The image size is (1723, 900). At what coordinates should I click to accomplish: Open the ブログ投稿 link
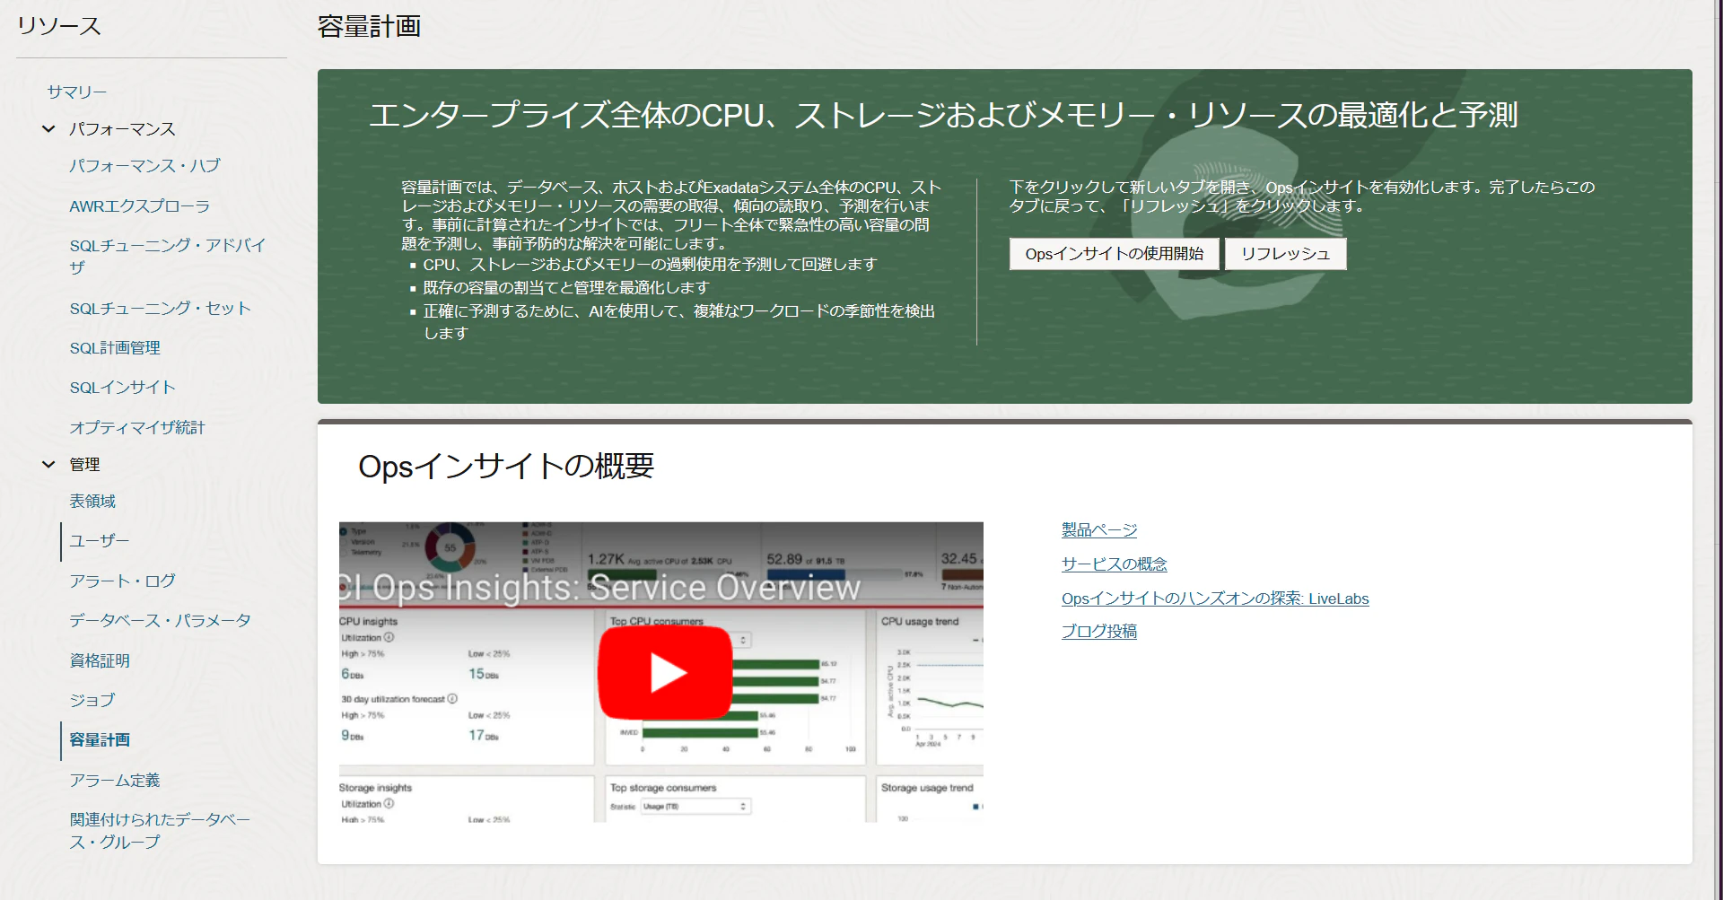click(x=1099, y=632)
